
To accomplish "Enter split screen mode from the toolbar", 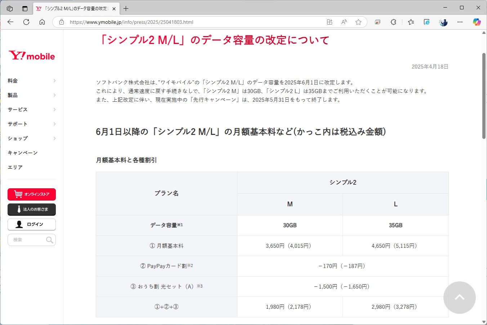I will pyautogui.click(x=329, y=22).
